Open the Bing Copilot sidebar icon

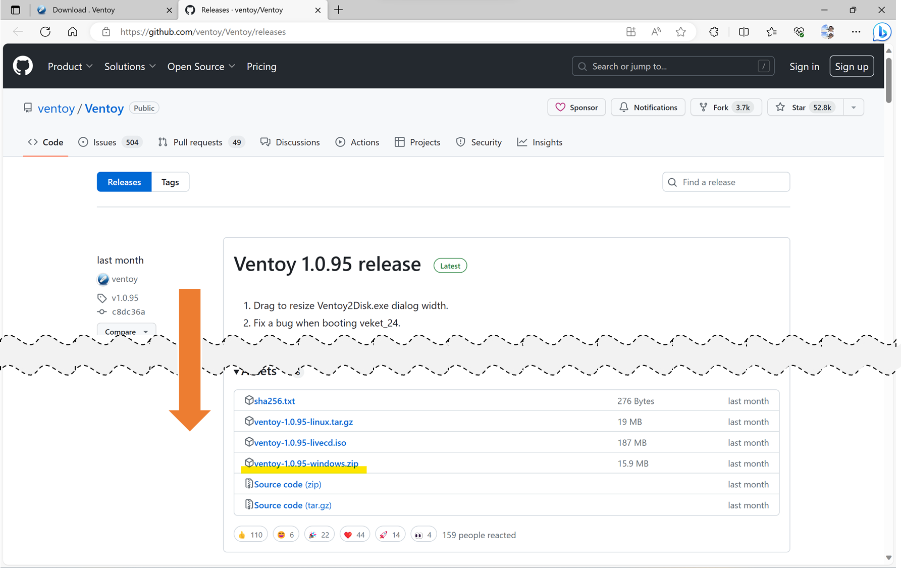(882, 32)
